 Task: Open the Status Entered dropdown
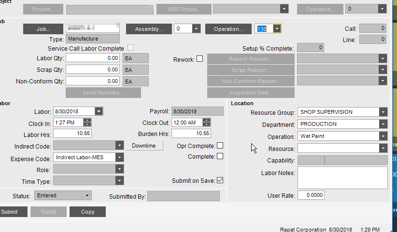pos(87,196)
